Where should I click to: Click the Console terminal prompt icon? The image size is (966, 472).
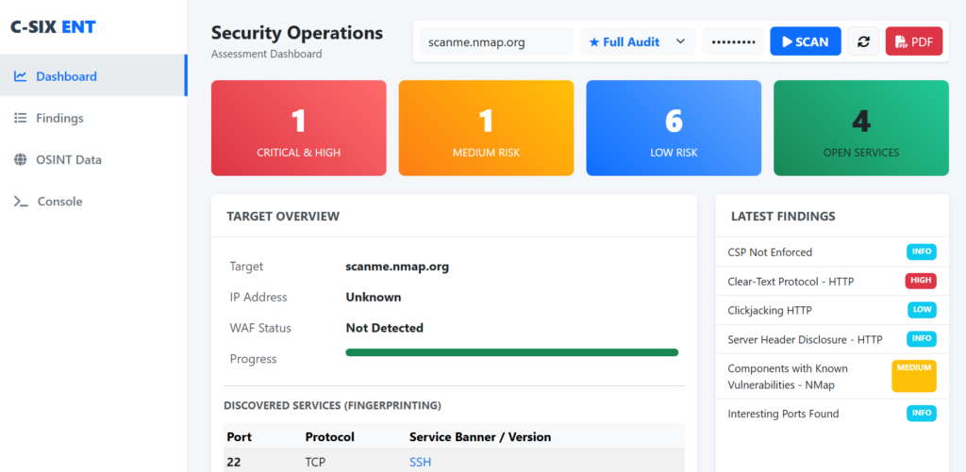[x=20, y=202]
